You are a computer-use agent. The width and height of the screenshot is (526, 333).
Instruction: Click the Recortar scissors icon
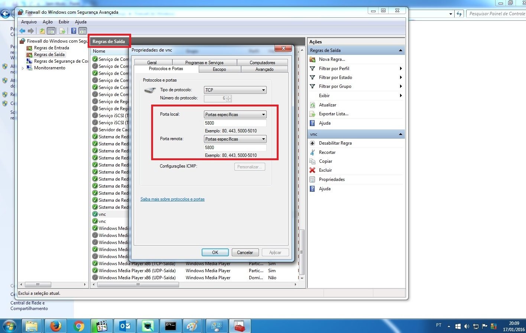(312, 152)
